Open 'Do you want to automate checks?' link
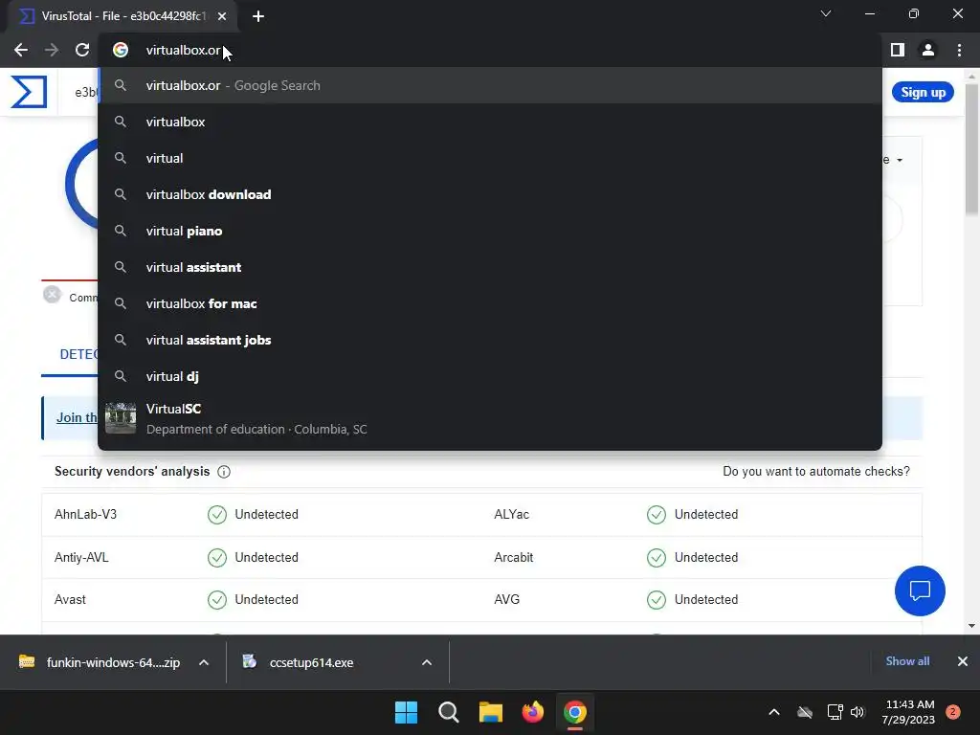This screenshot has height=735, width=980. (x=816, y=471)
